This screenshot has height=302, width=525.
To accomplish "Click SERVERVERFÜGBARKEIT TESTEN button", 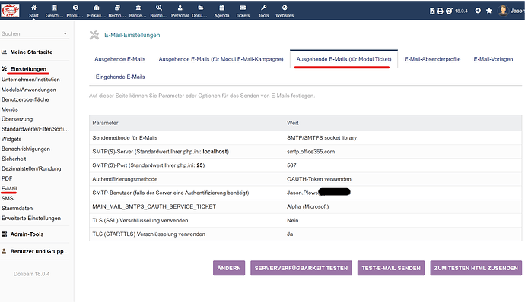I will [x=301, y=268].
